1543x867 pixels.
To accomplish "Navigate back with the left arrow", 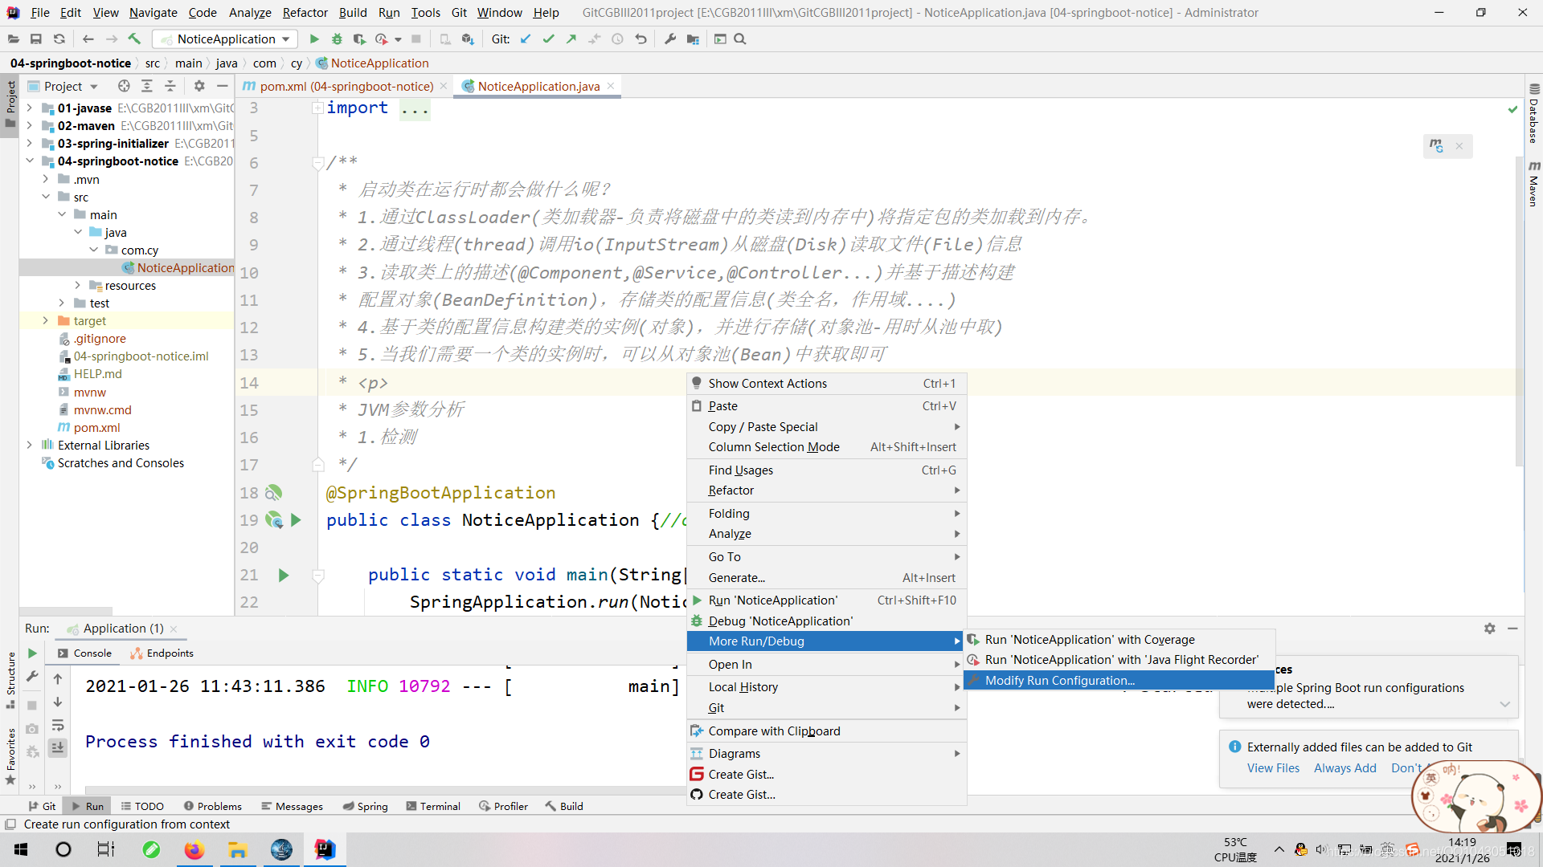I will pyautogui.click(x=88, y=39).
